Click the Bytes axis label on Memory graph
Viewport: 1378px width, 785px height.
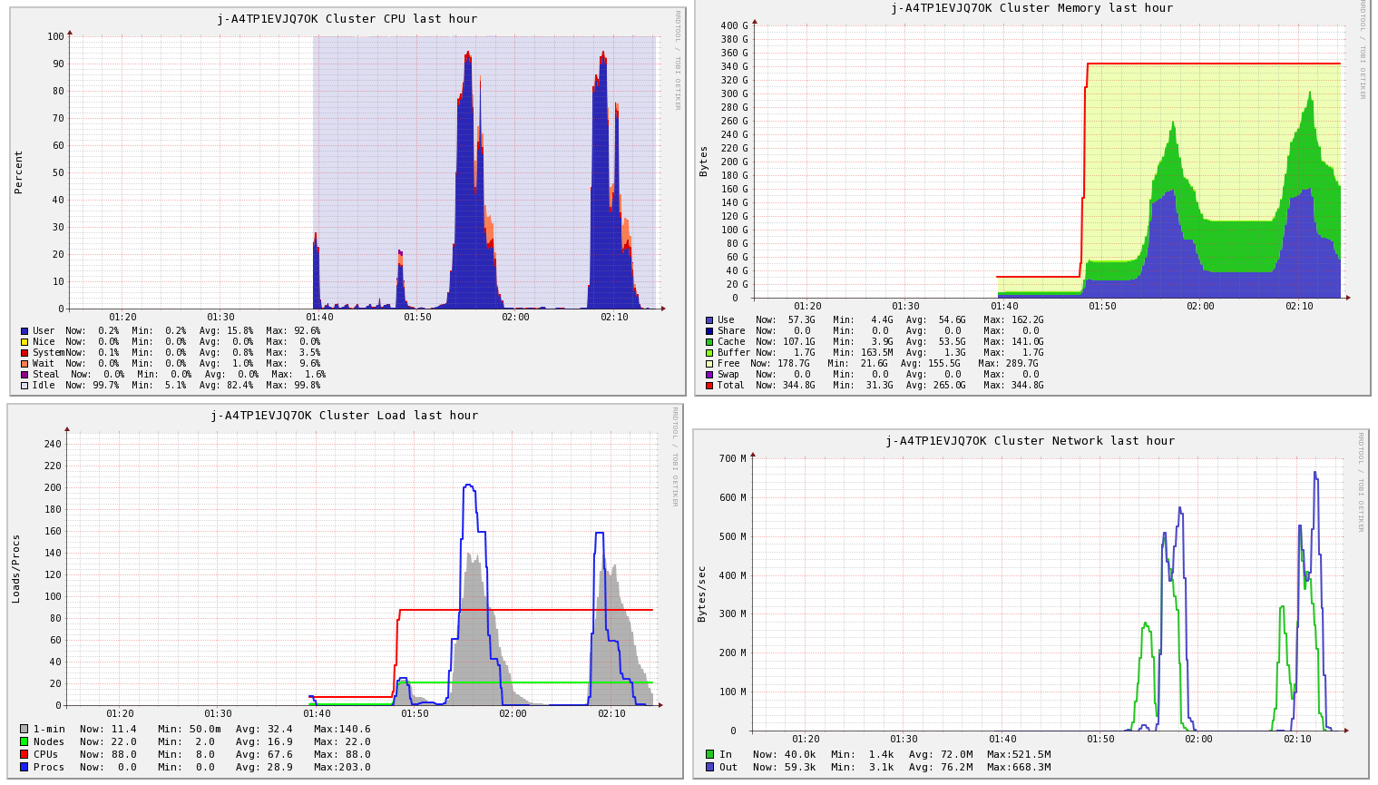(x=703, y=161)
